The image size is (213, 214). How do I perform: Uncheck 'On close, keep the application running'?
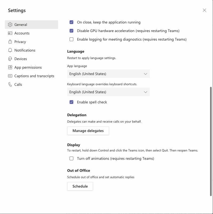pyautogui.click(x=71, y=22)
